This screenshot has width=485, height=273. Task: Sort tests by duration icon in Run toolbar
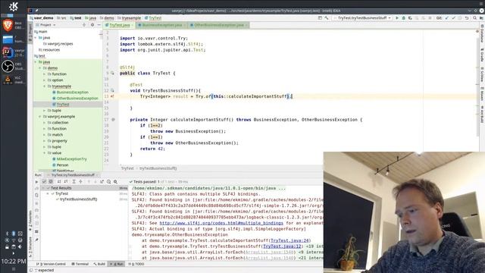(x=66, y=182)
